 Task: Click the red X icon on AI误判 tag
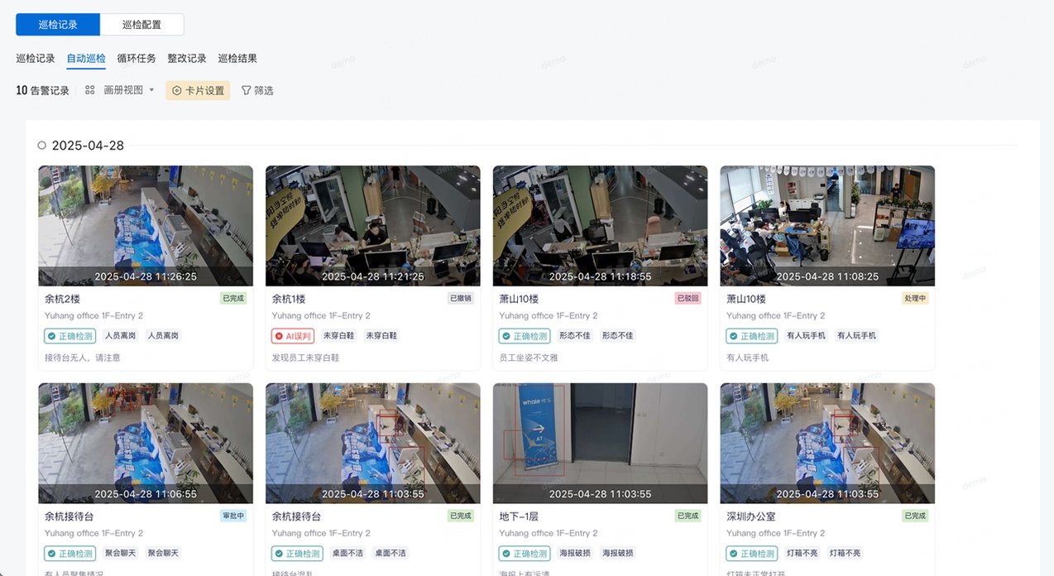(279, 336)
